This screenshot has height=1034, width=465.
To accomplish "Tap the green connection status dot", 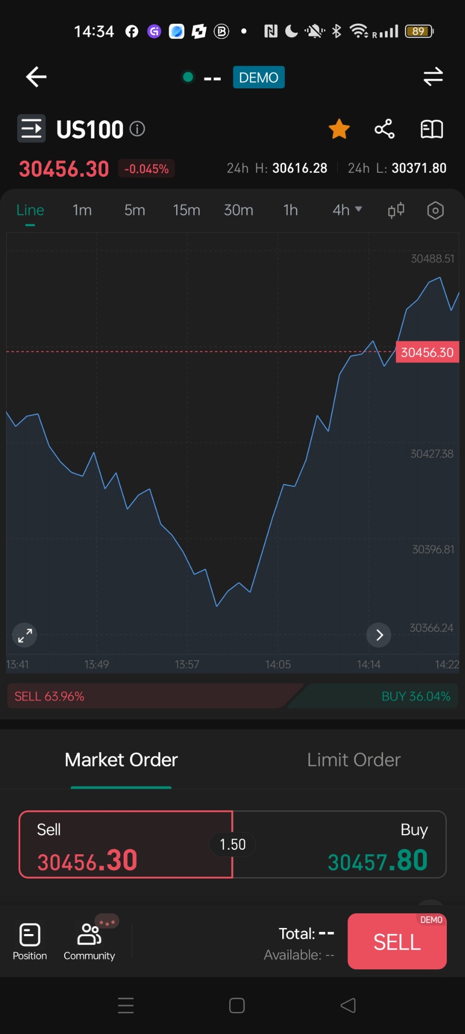I will point(188,77).
